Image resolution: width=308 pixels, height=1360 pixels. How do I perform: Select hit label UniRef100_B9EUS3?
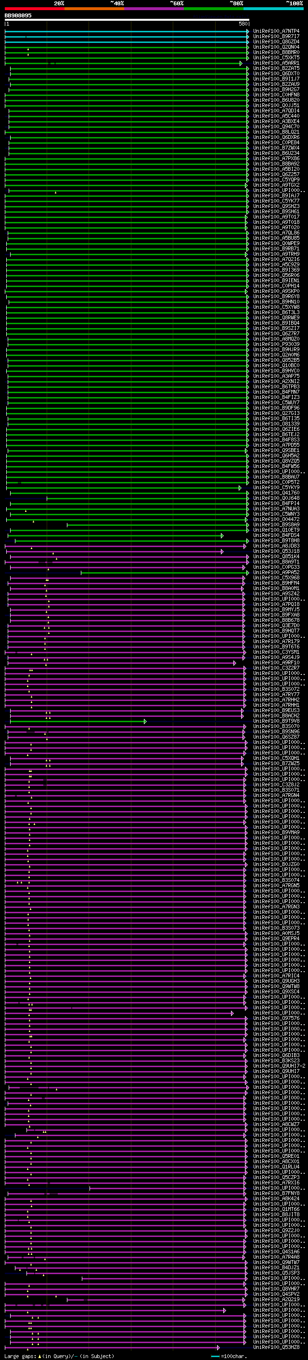pyautogui.click(x=276, y=711)
